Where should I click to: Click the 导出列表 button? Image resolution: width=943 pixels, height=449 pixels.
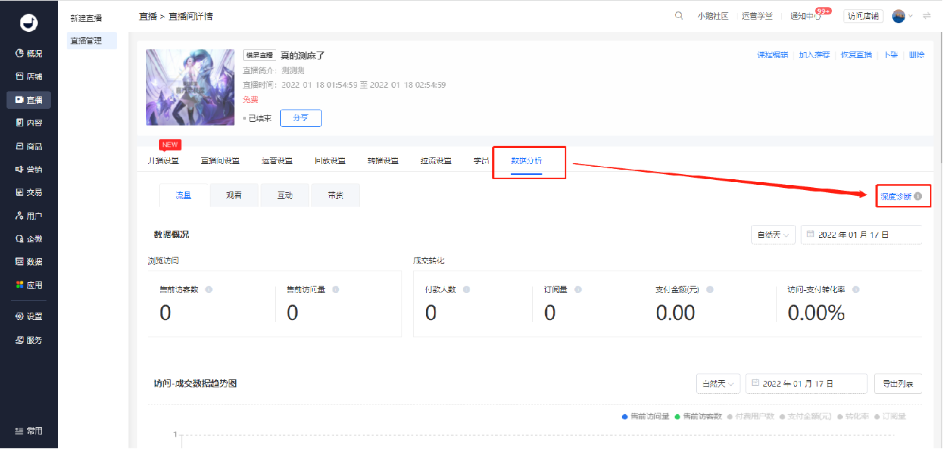pos(898,384)
